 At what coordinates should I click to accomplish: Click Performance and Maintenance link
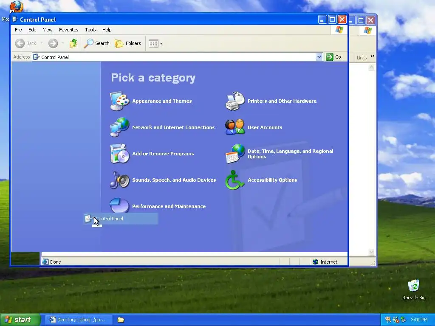[169, 206]
